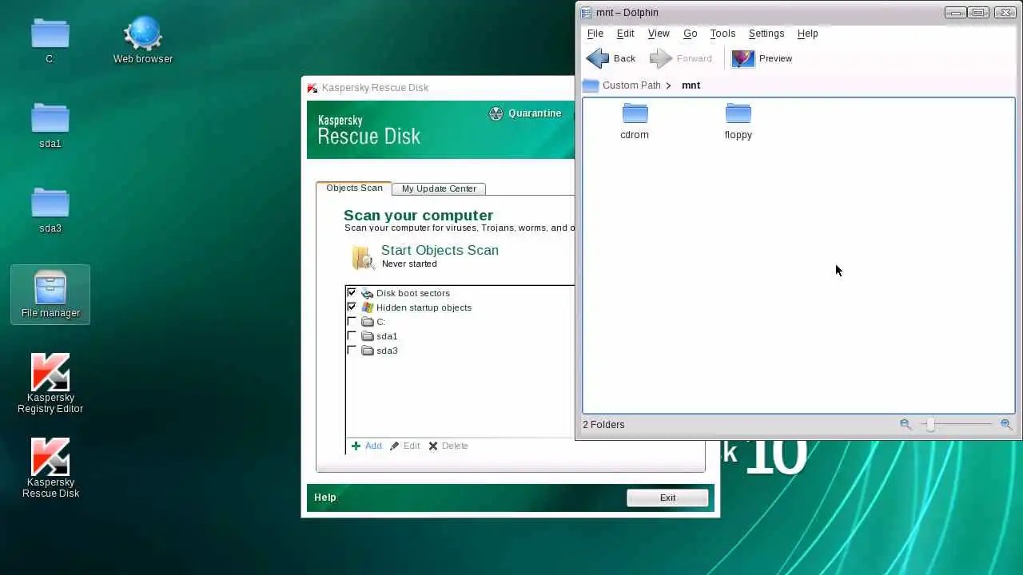Minimize the Dolphin window

click(x=955, y=13)
